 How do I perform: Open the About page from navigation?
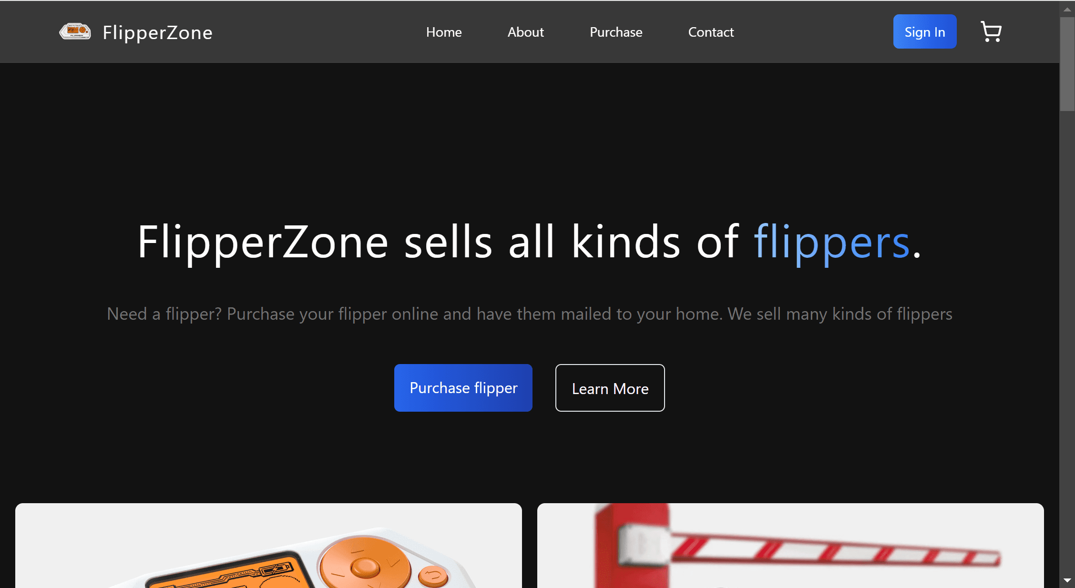pos(525,32)
